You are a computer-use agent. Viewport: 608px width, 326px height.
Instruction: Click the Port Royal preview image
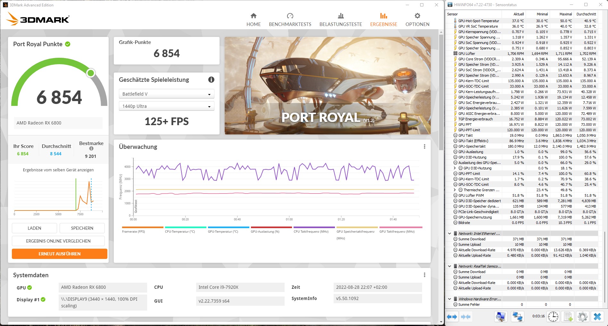[328, 86]
